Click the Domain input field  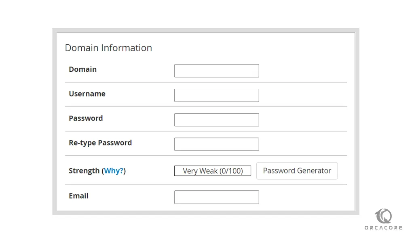pos(216,71)
